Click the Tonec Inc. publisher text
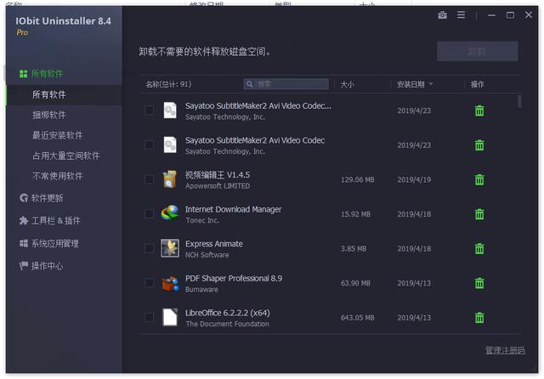Image resolution: width=544 pixels, height=379 pixels. click(x=202, y=220)
